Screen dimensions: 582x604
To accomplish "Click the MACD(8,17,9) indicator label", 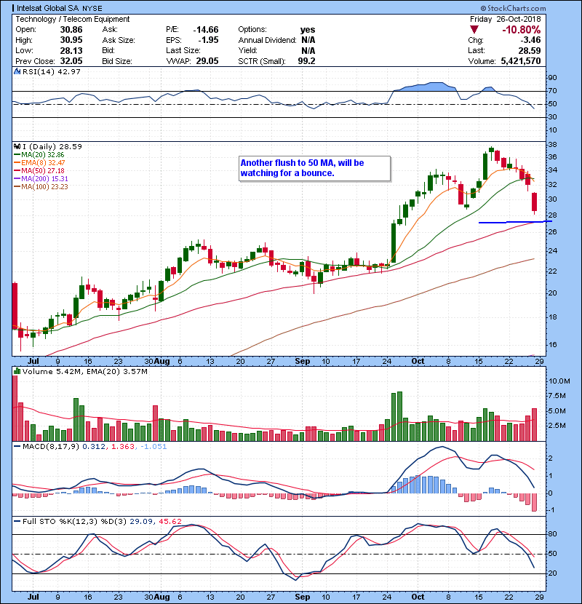I will click(x=51, y=447).
